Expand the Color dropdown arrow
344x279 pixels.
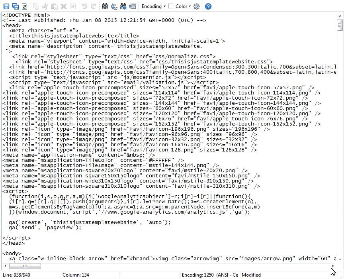click(x=190, y=6)
